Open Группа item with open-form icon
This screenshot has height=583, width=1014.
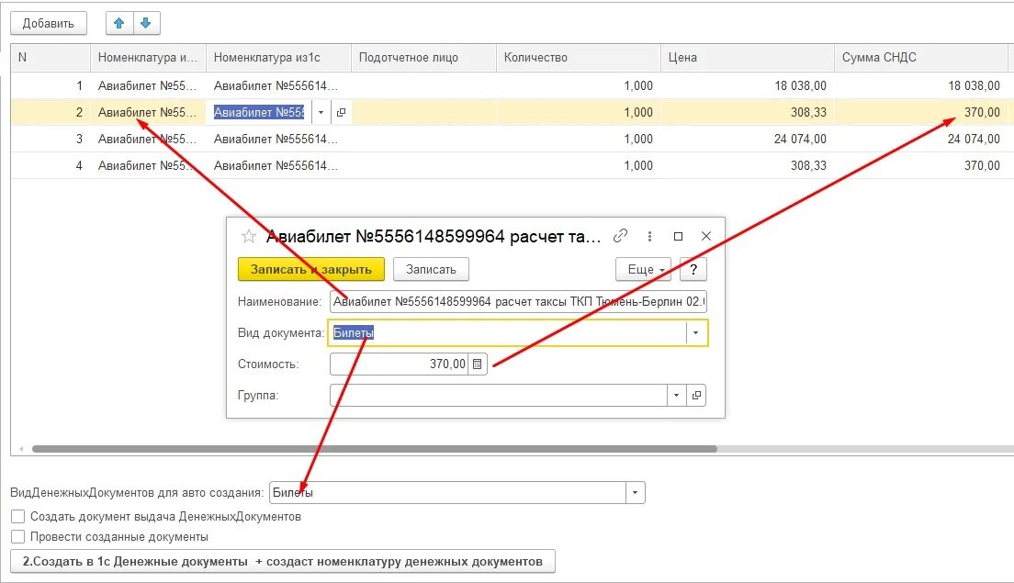click(x=696, y=395)
